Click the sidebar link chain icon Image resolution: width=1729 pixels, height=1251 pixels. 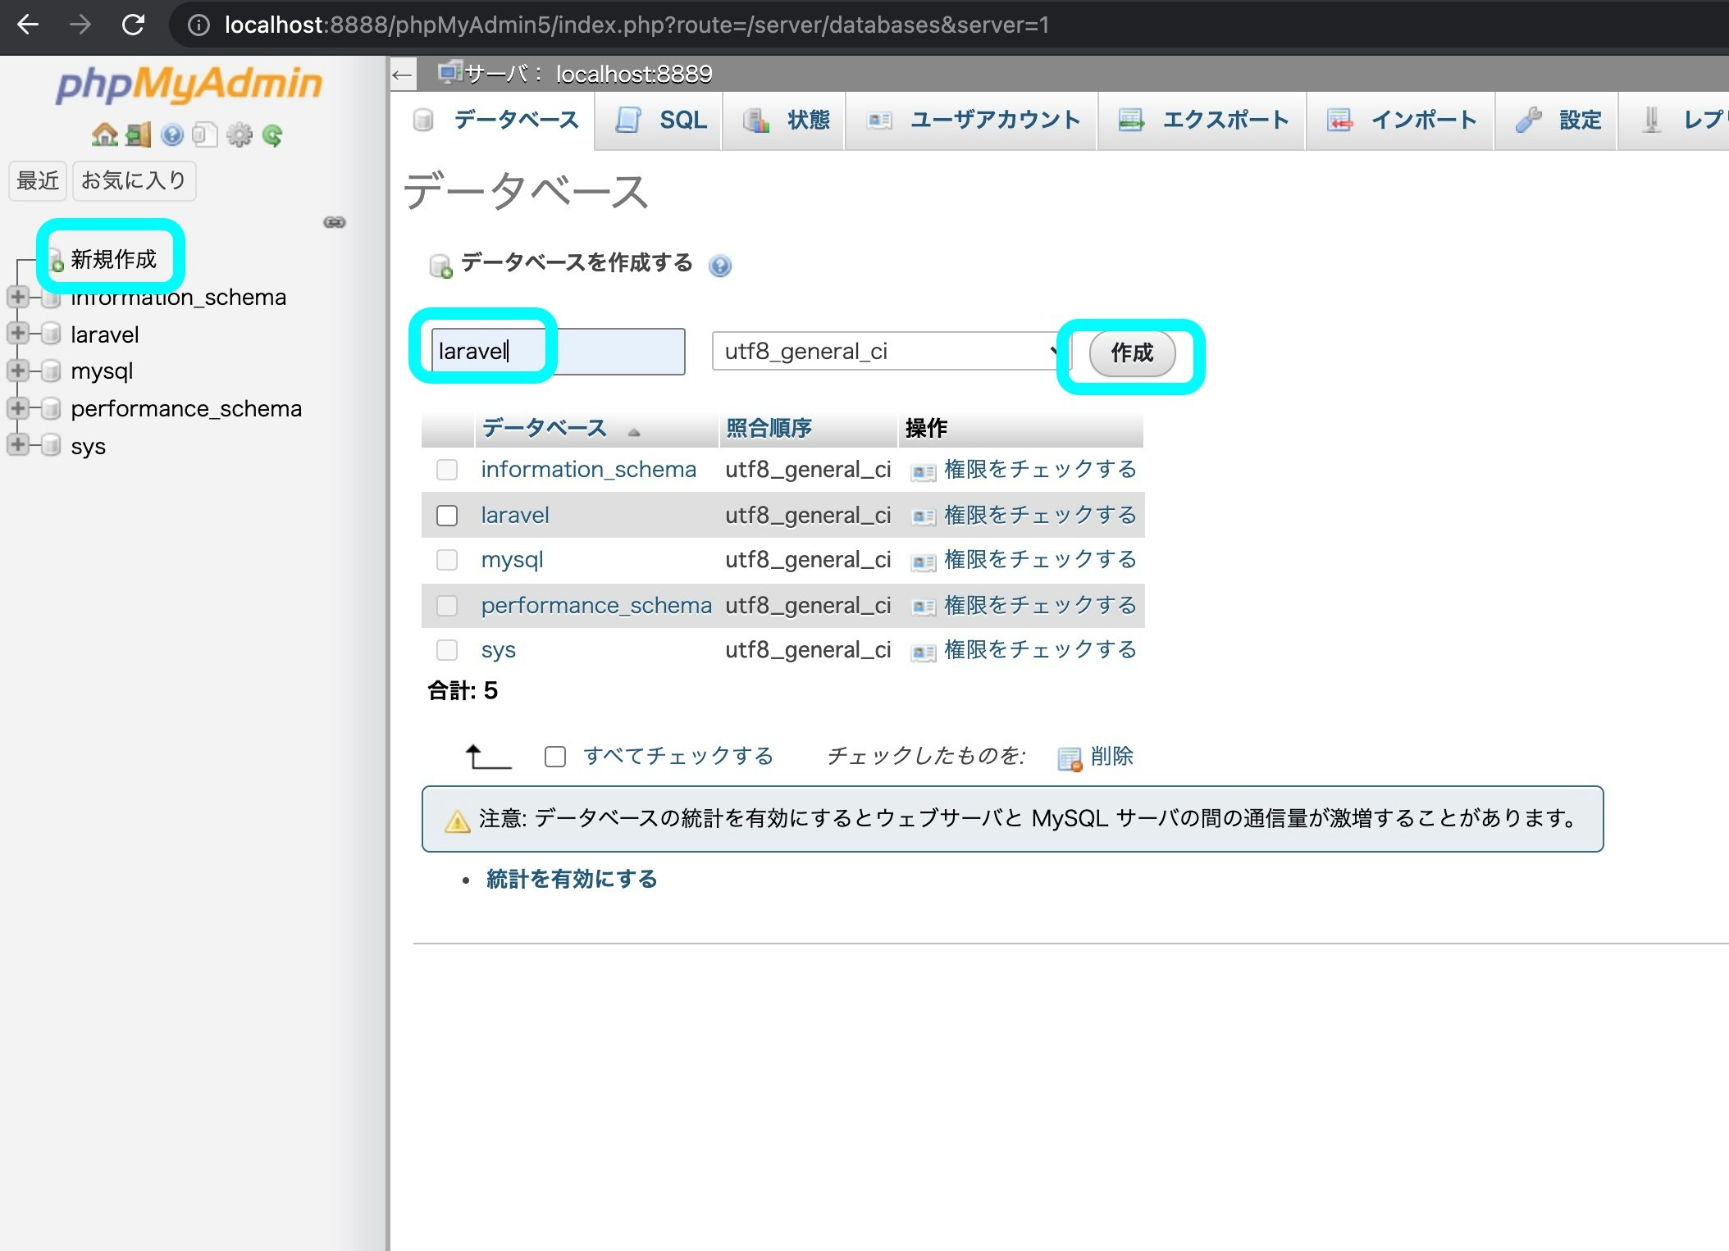pos(335,222)
